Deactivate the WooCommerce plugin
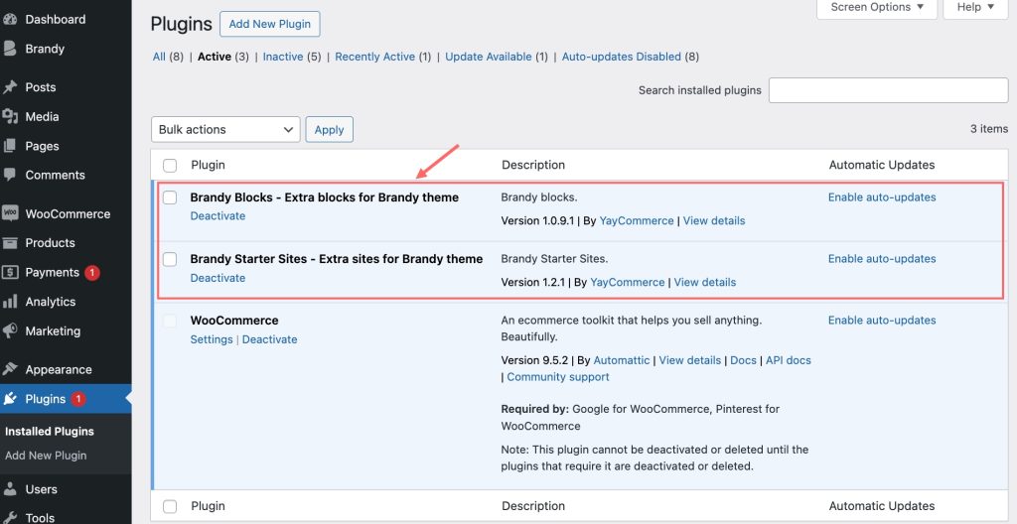Viewport: 1017px width, 524px height. [270, 339]
